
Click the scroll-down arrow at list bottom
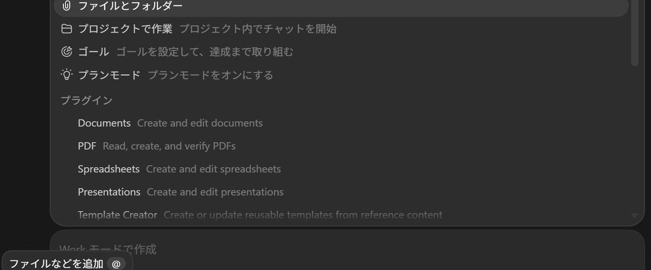[x=635, y=216]
